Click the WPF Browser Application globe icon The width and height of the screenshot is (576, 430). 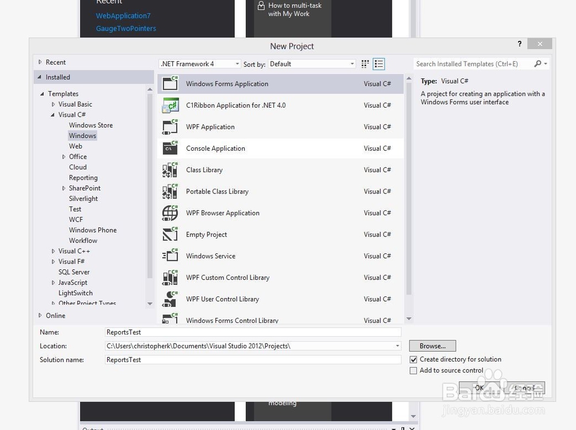170,213
